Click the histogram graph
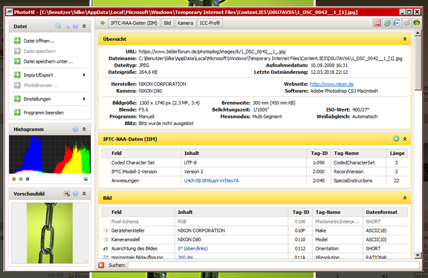 click(50, 155)
